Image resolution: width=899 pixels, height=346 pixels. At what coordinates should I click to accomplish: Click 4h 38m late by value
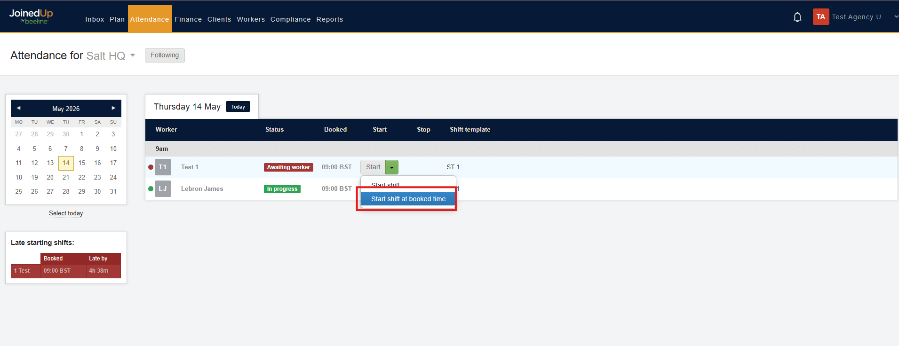98,271
